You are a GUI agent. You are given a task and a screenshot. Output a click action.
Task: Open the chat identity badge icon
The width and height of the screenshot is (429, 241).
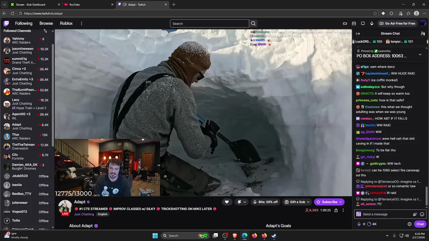pyautogui.click(x=359, y=214)
